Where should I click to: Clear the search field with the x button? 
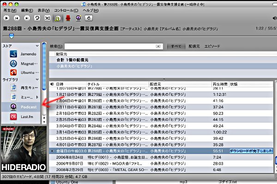pyautogui.click(x=158, y=46)
